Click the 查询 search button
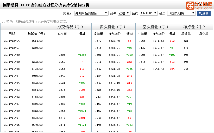 click(204, 13)
